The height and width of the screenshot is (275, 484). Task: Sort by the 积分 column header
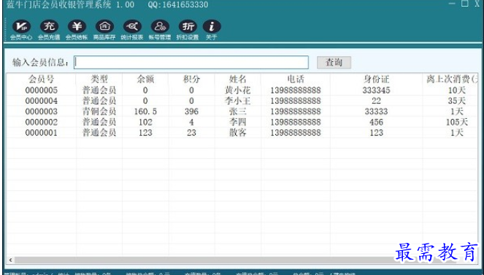191,80
